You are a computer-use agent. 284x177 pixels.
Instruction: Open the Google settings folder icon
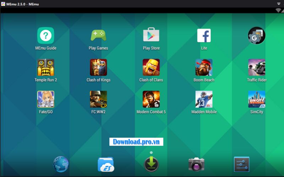257,35
